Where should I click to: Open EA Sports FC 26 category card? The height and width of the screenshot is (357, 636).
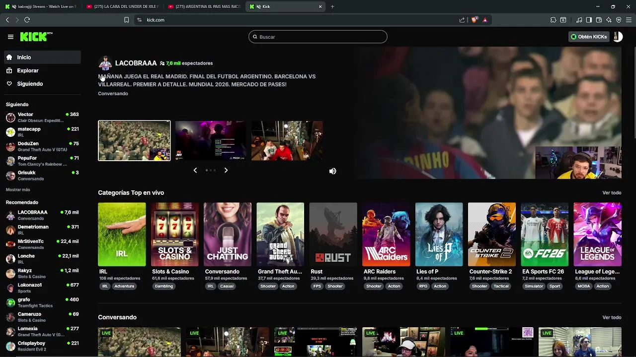pyautogui.click(x=545, y=234)
